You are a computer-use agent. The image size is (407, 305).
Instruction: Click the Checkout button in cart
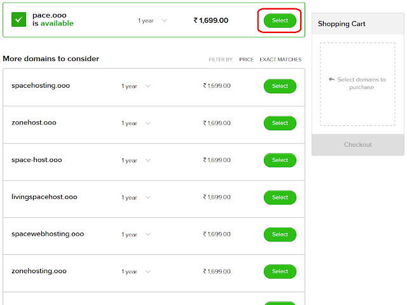point(358,145)
